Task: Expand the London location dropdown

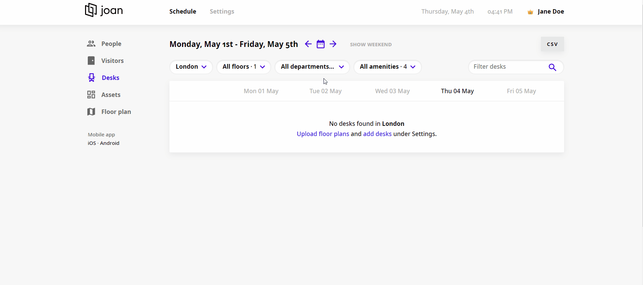Action: (x=191, y=67)
